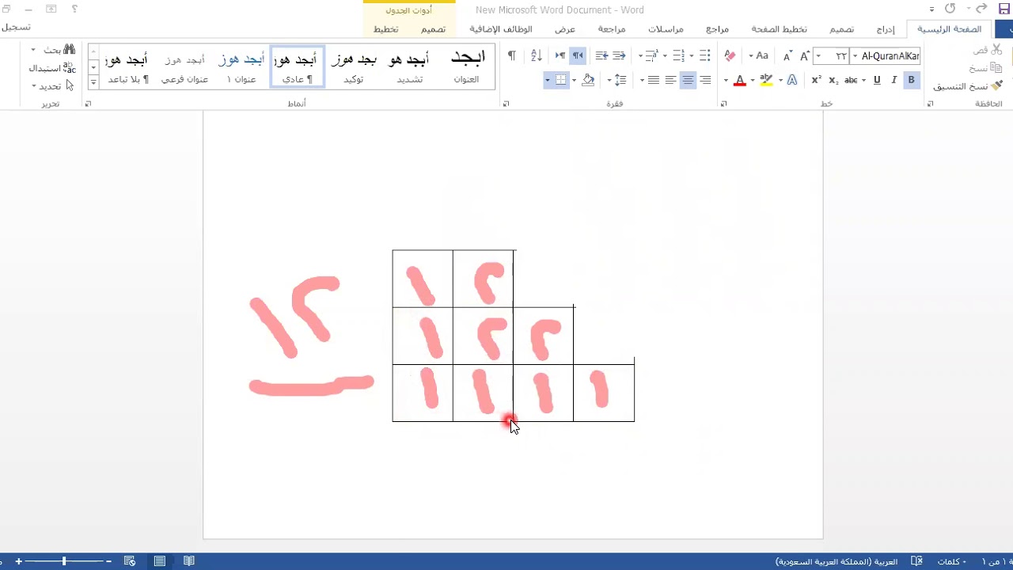Select the Title style (العنوان)
Image resolution: width=1013 pixels, height=570 pixels.
466,66
